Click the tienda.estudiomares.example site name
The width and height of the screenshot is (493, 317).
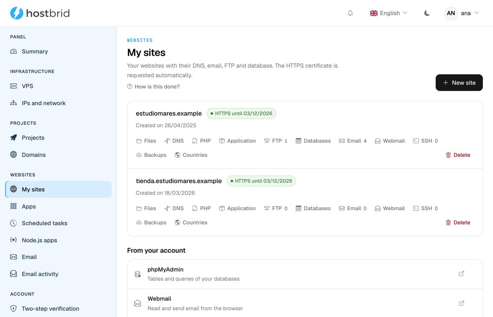(178, 181)
